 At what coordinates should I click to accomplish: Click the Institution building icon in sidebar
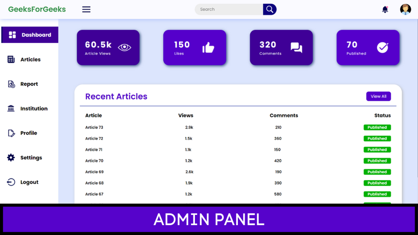11,109
